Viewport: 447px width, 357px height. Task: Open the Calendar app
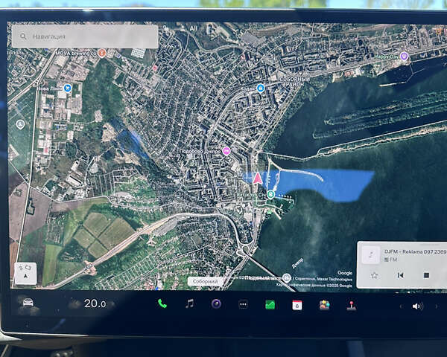pos(297,304)
